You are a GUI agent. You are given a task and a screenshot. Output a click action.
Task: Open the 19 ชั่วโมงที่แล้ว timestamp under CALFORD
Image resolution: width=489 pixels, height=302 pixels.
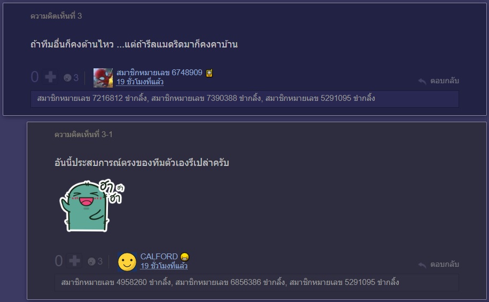[164, 266]
